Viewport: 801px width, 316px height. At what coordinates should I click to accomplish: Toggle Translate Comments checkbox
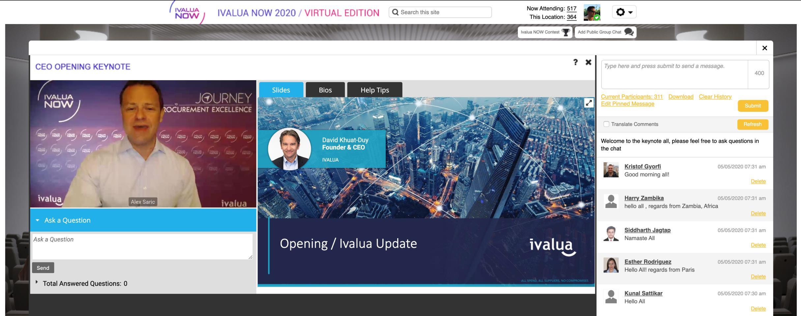coord(606,124)
